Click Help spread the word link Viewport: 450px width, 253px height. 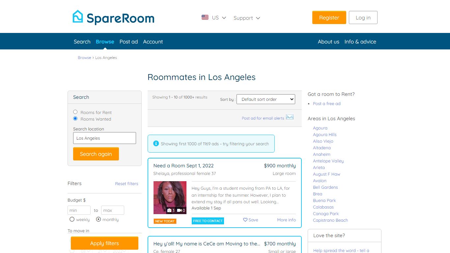coord(341,250)
